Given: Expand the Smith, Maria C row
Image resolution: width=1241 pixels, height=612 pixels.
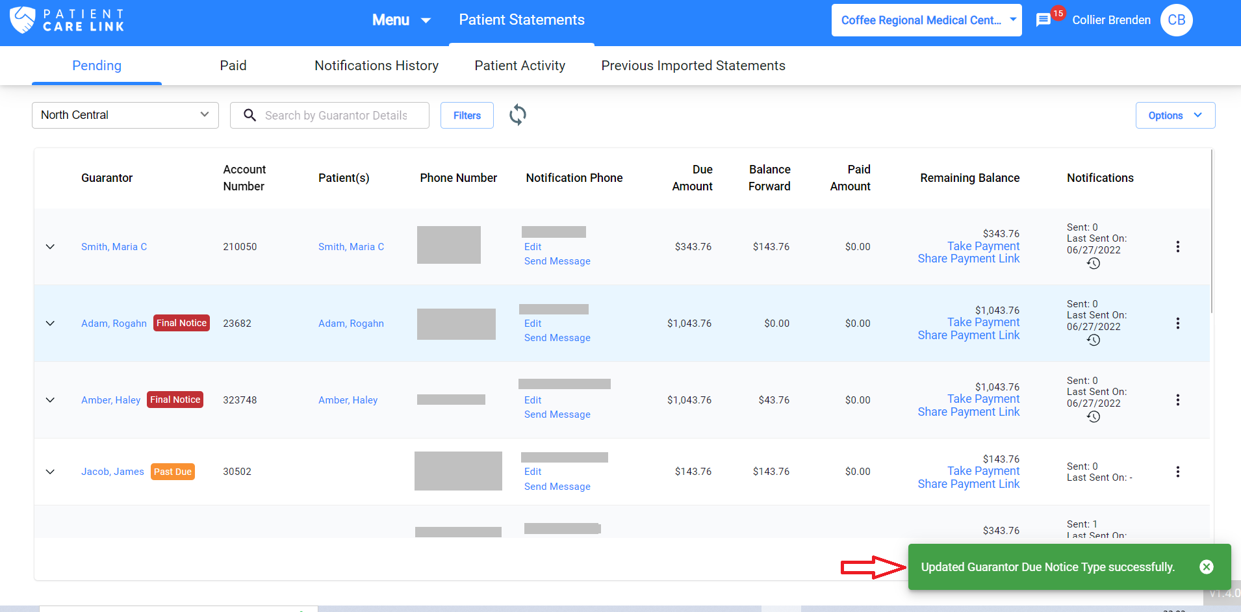Looking at the screenshot, I should click(50, 247).
